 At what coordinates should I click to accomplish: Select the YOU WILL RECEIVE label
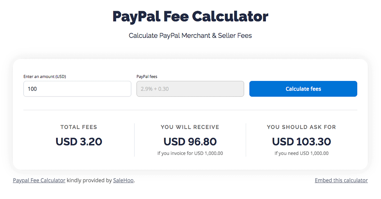(190, 127)
